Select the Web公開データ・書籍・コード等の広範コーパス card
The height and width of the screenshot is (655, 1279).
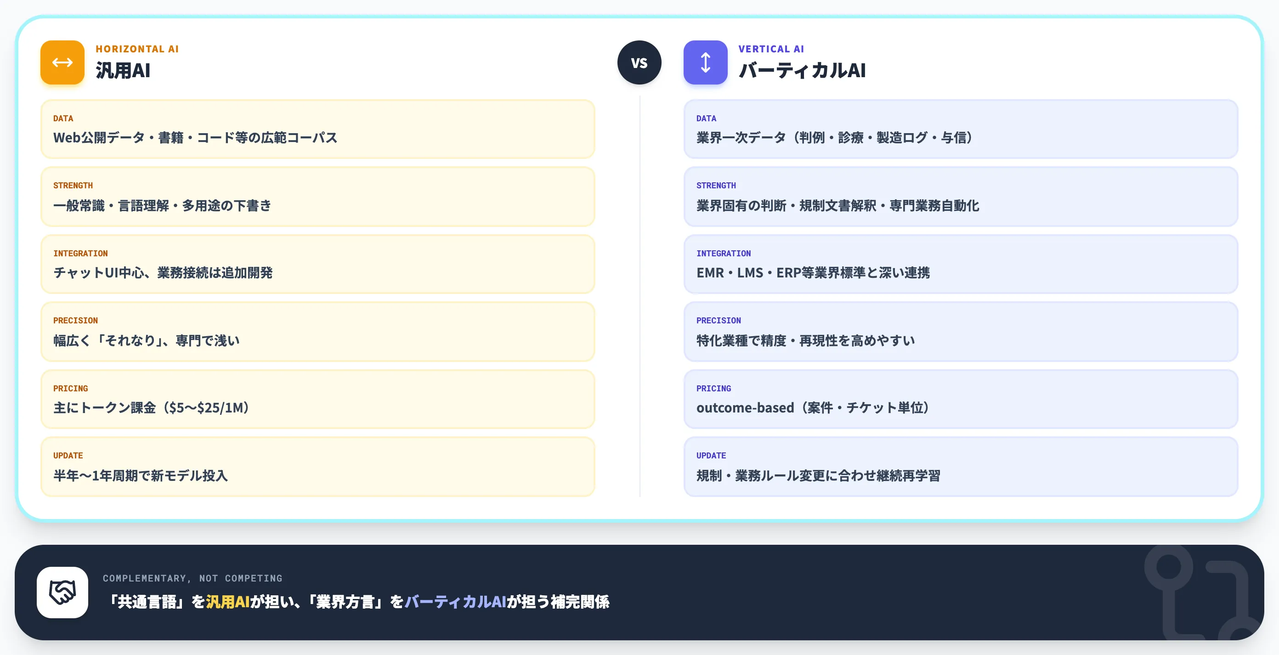pos(318,129)
